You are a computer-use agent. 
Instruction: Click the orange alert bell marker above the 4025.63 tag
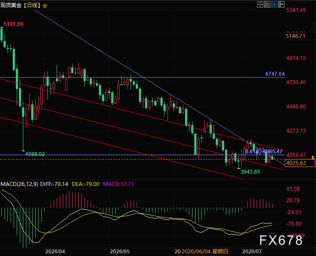click(x=313, y=157)
